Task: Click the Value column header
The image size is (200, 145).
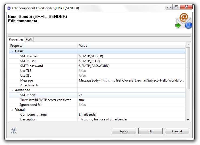Action: [132, 46]
